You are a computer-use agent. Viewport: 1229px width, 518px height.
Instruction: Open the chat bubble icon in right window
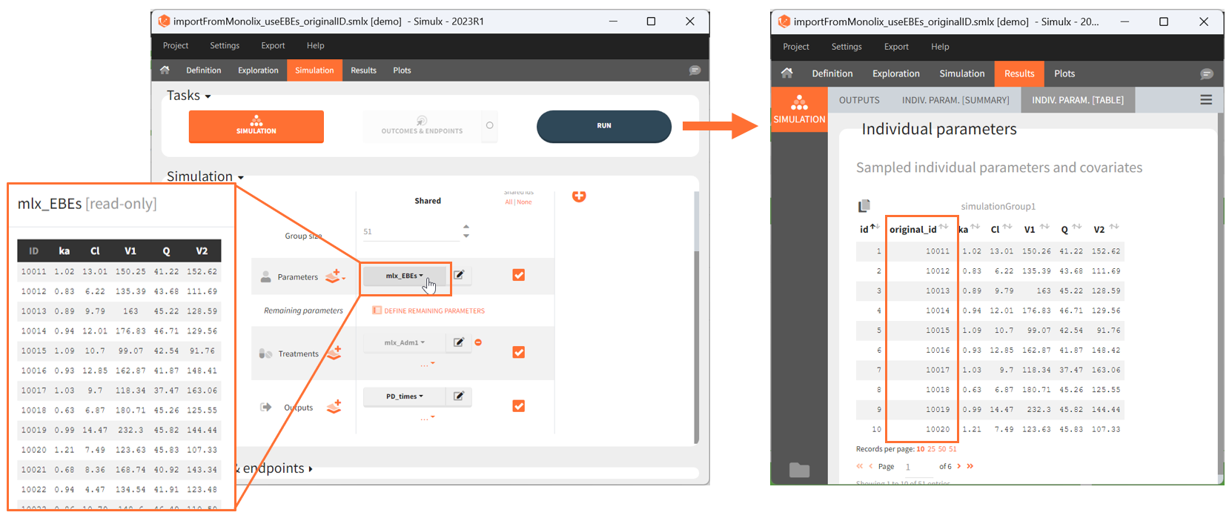tap(1206, 74)
